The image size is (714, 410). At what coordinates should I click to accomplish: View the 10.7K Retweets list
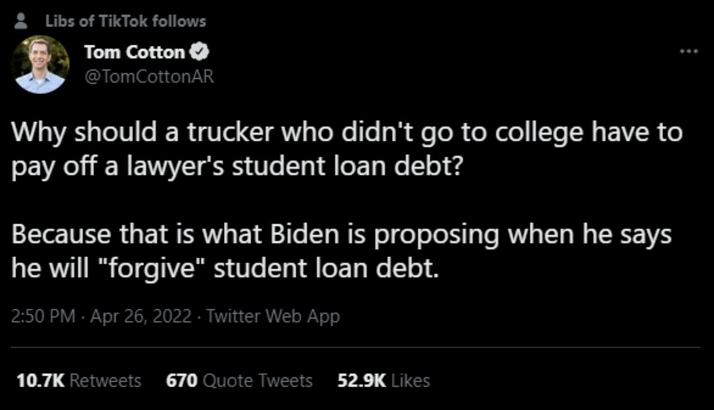[x=78, y=381]
